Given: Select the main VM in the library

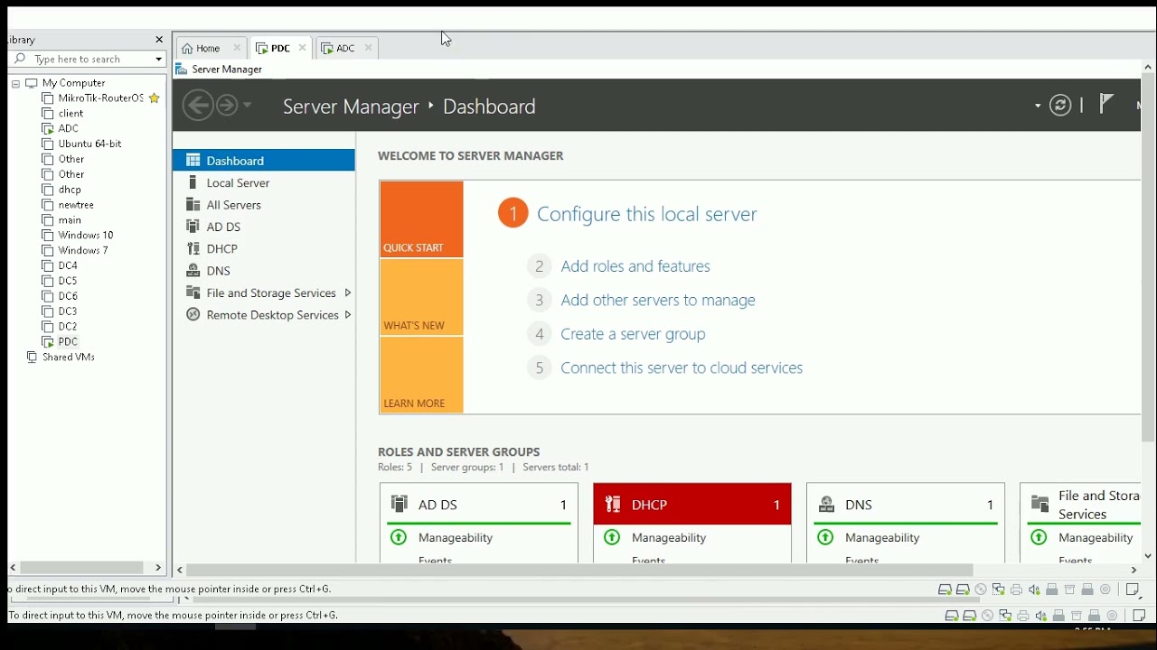Looking at the screenshot, I should (70, 220).
